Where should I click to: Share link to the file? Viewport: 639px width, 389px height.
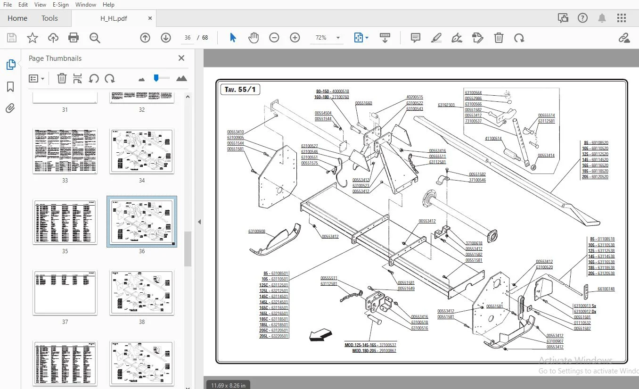coord(624,38)
